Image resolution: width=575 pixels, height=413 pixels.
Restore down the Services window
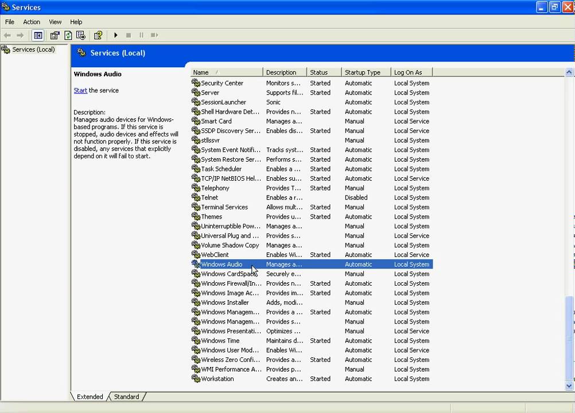click(x=555, y=7)
